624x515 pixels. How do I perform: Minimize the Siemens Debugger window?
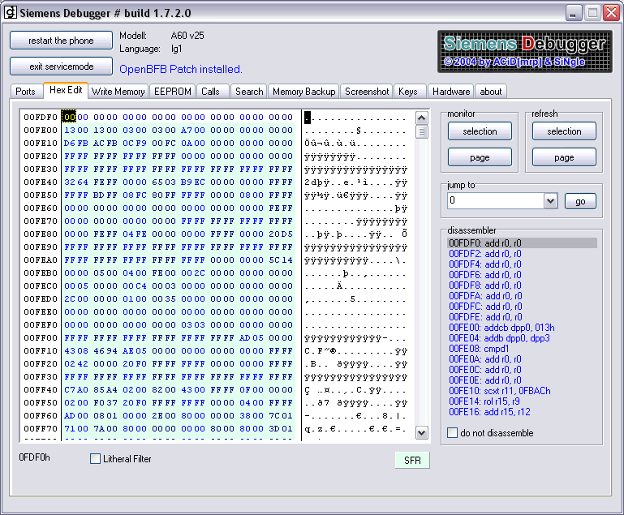click(574, 13)
